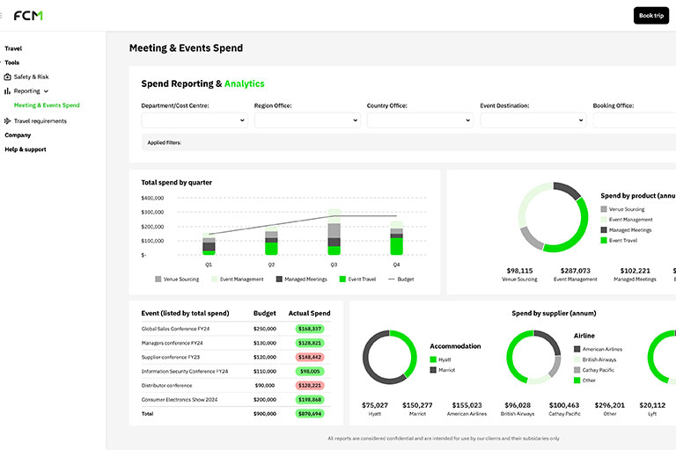Select Reporting in sidebar
The height and width of the screenshot is (450, 676).
pyautogui.click(x=26, y=91)
